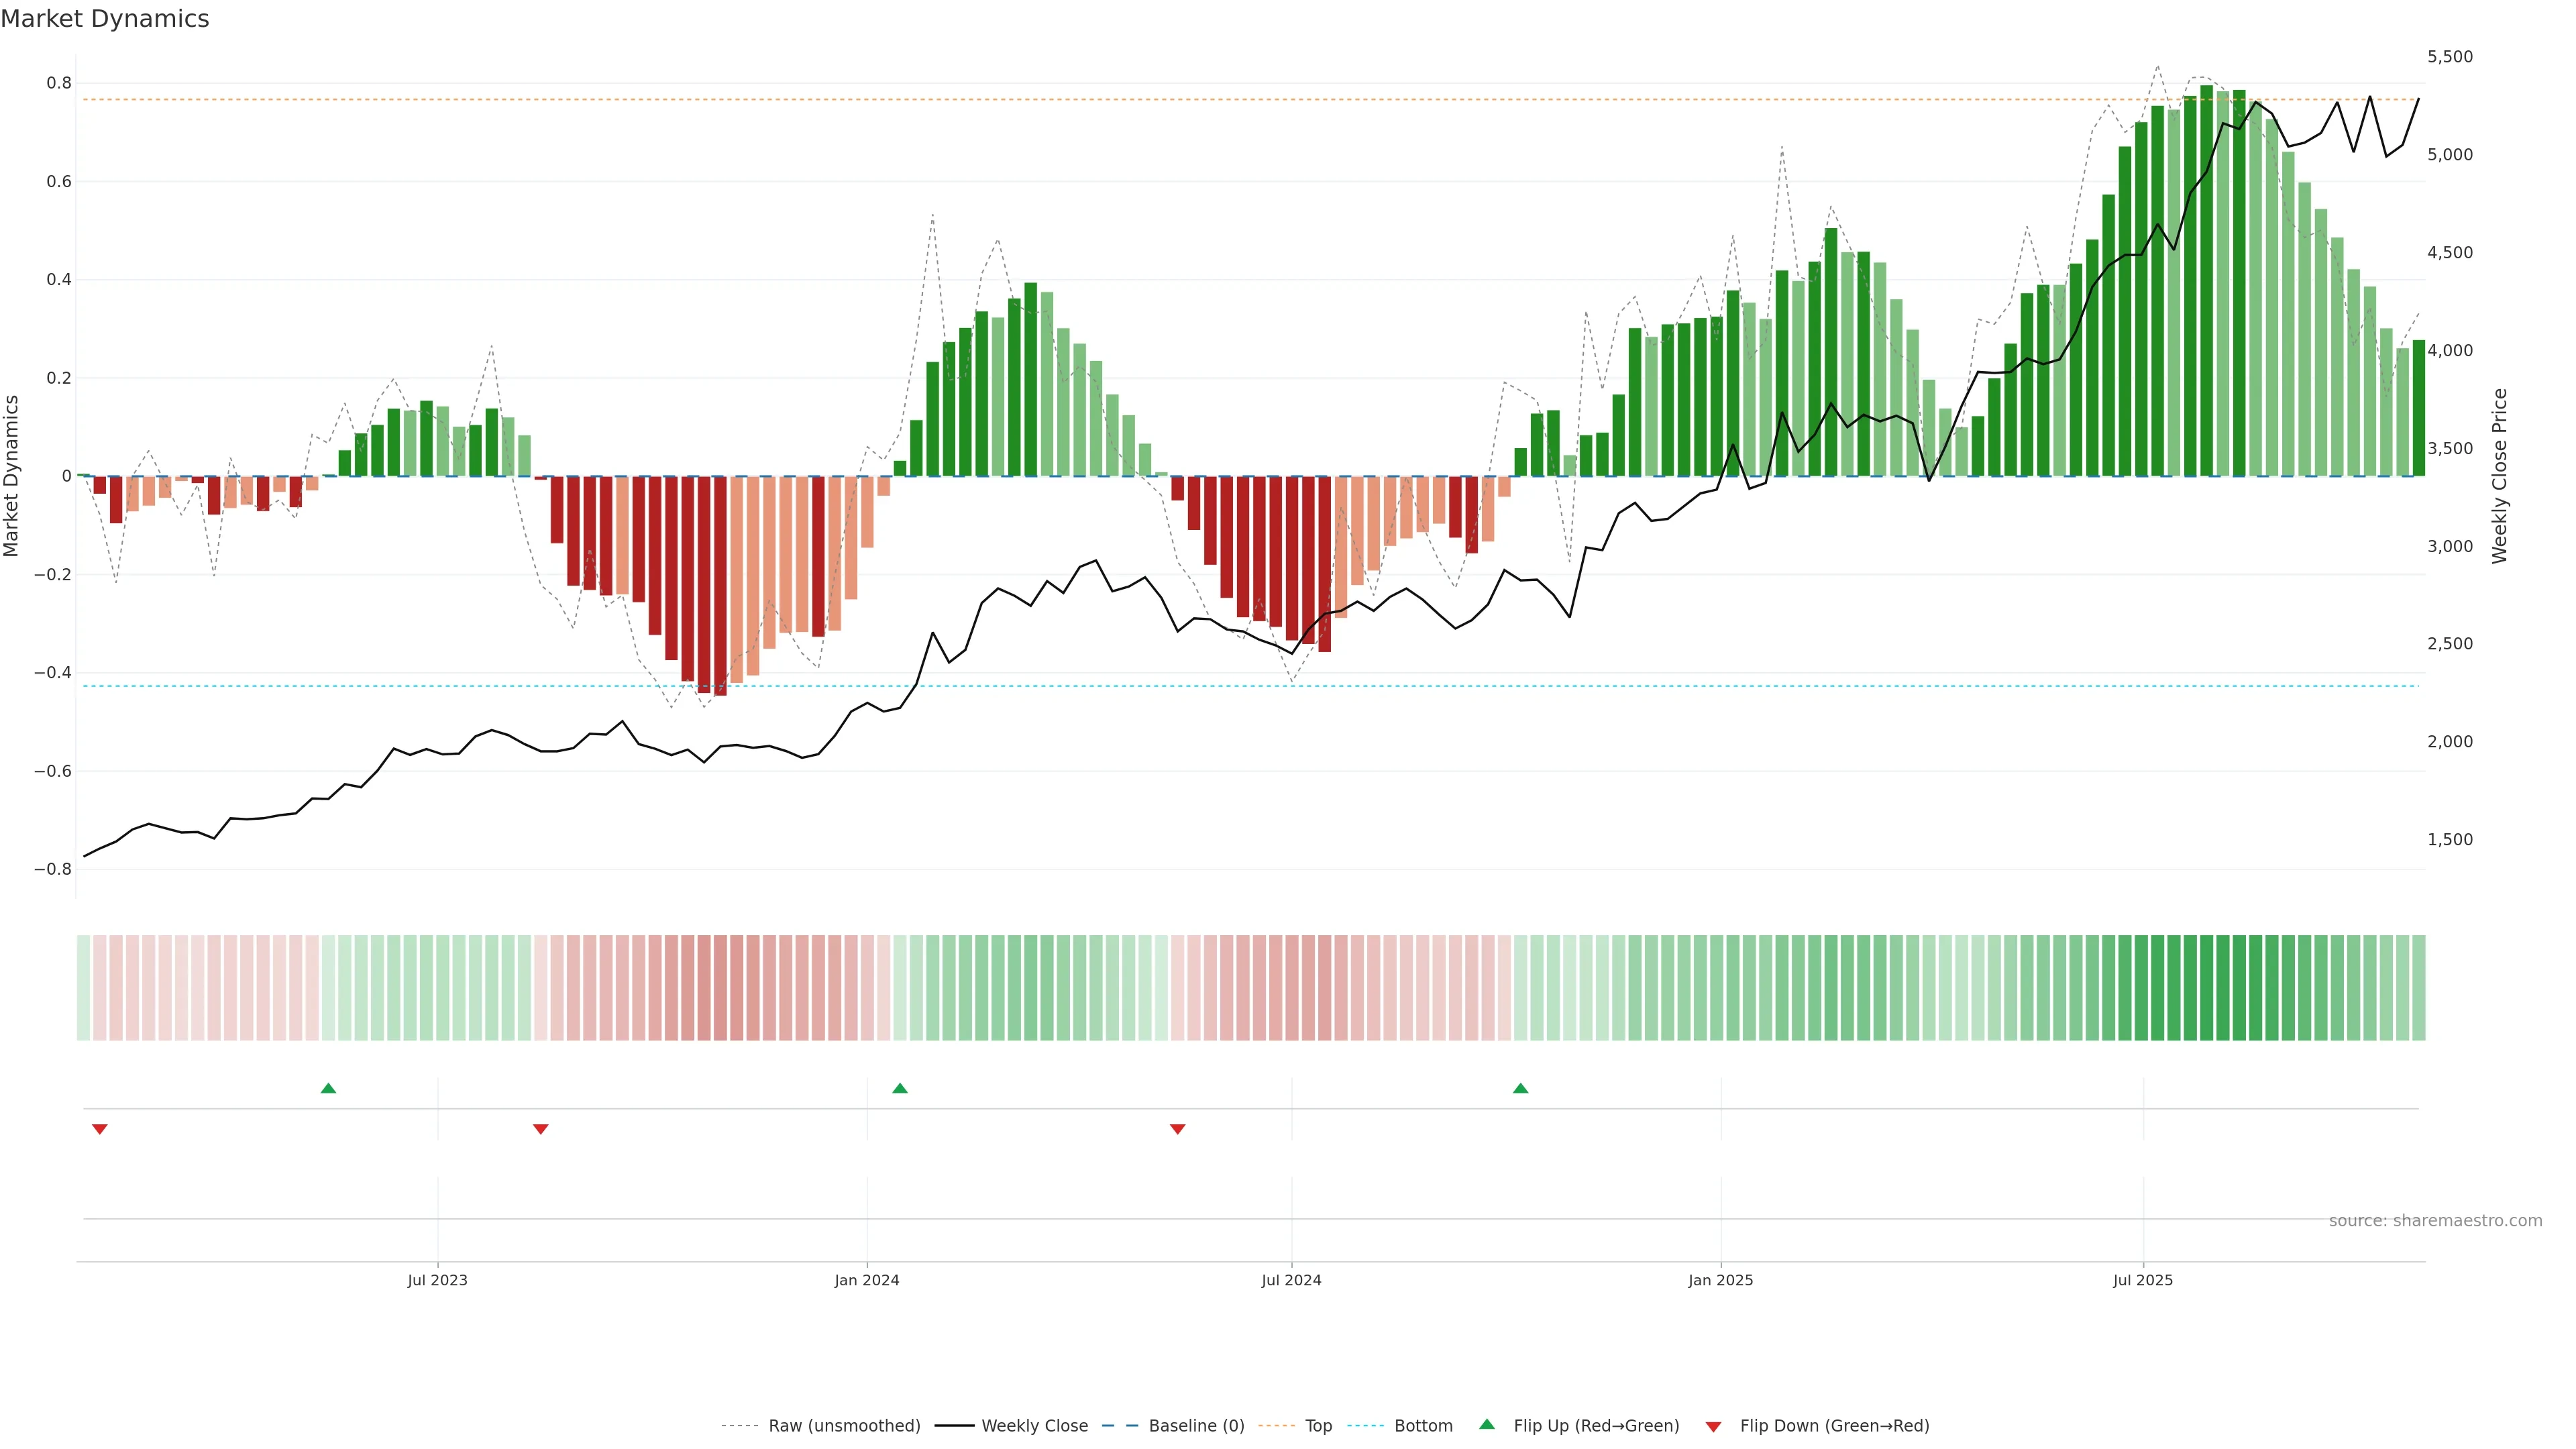Click the flip-up triangle marker before Jan 2025
Screen dimensions: 2576x1449
point(1520,1088)
